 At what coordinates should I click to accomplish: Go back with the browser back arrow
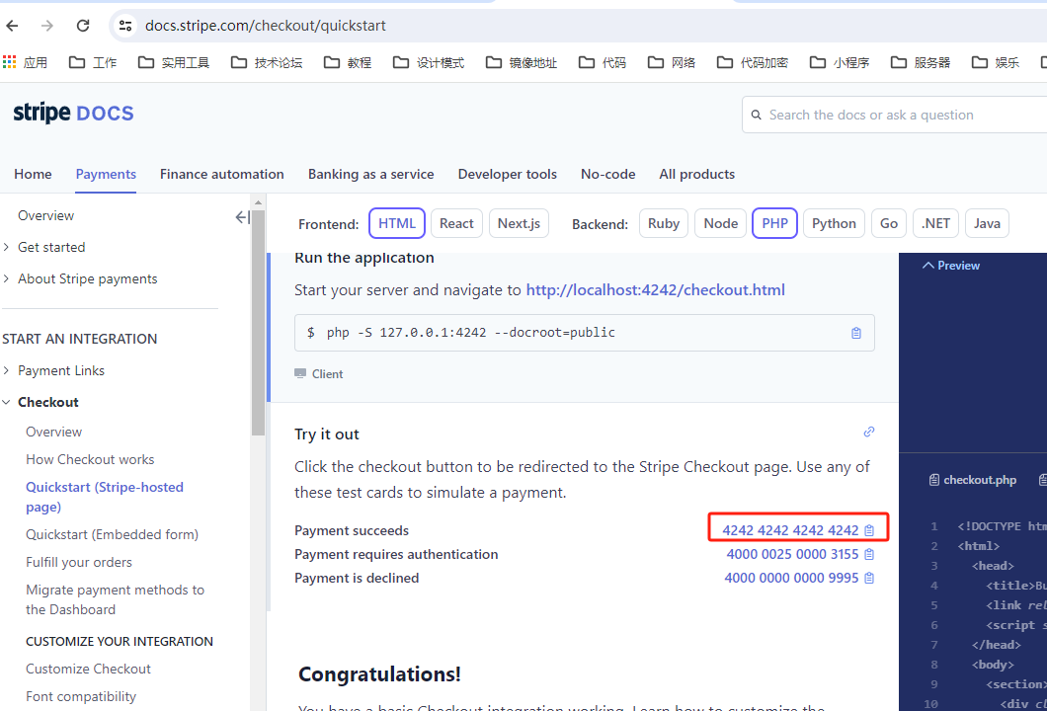(x=12, y=26)
